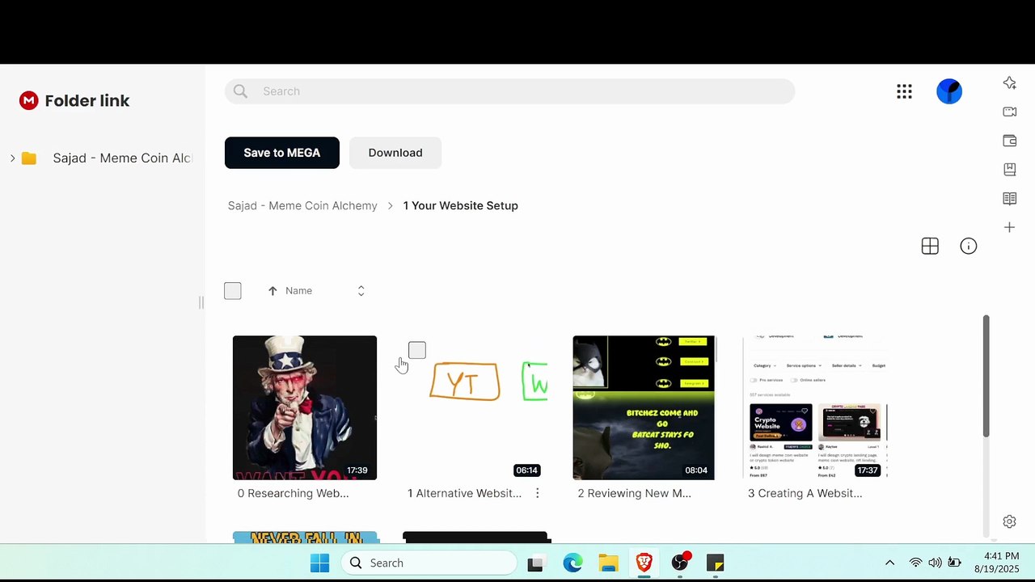Open the Brave Wallet sidebar icon
Viewport: 1035px width, 582px height.
[x=1009, y=141]
